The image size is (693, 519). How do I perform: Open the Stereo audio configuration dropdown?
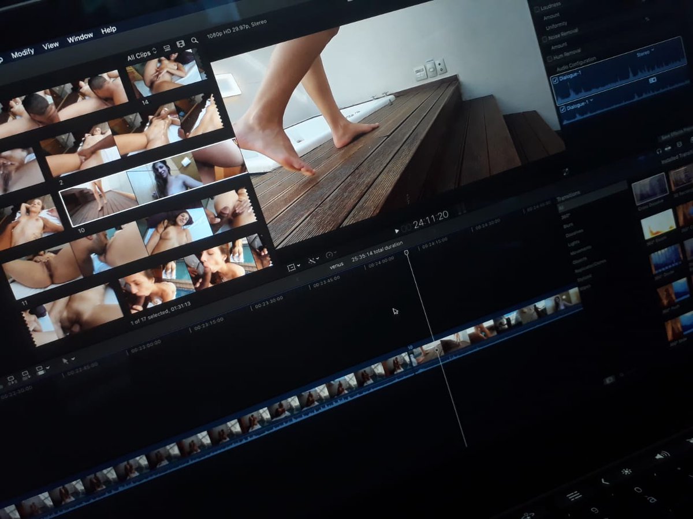pyautogui.click(x=645, y=53)
